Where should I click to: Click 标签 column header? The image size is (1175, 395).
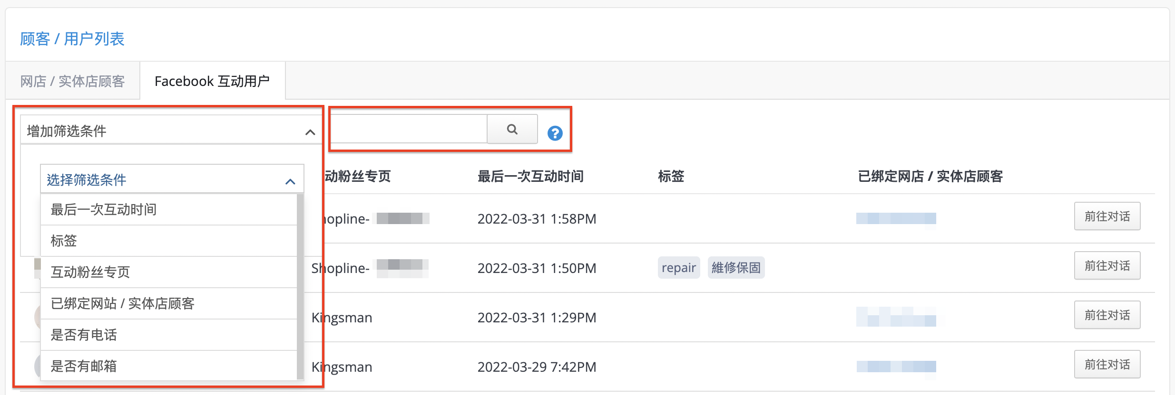[x=671, y=177]
